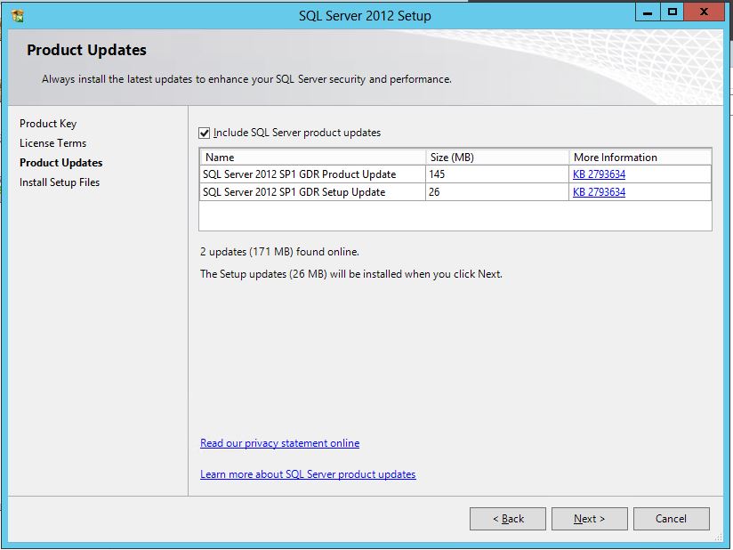Click the Next button
This screenshot has width=733, height=550.
[590, 519]
